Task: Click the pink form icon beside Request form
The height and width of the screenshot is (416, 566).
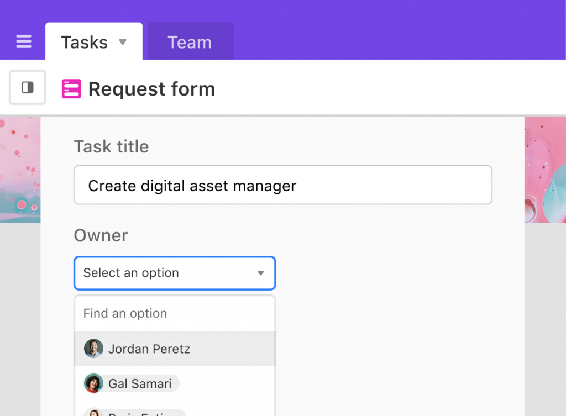Action: (x=71, y=89)
